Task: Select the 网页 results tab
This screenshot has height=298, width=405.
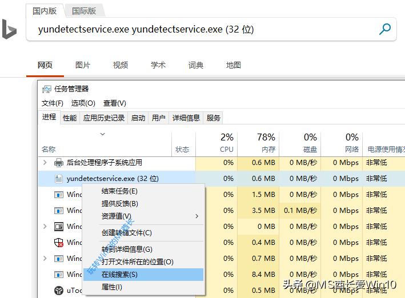Action: pos(45,65)
